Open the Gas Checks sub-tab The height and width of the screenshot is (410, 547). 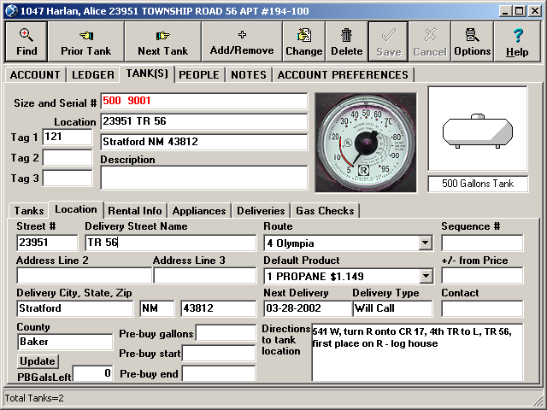tap(324, 211)
